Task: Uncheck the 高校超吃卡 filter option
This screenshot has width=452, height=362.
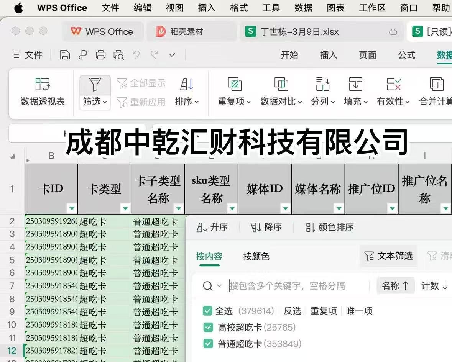Action: (207, 327)
